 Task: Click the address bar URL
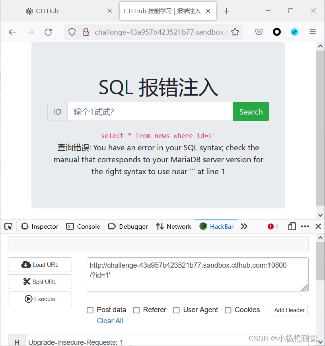point(161,32)
